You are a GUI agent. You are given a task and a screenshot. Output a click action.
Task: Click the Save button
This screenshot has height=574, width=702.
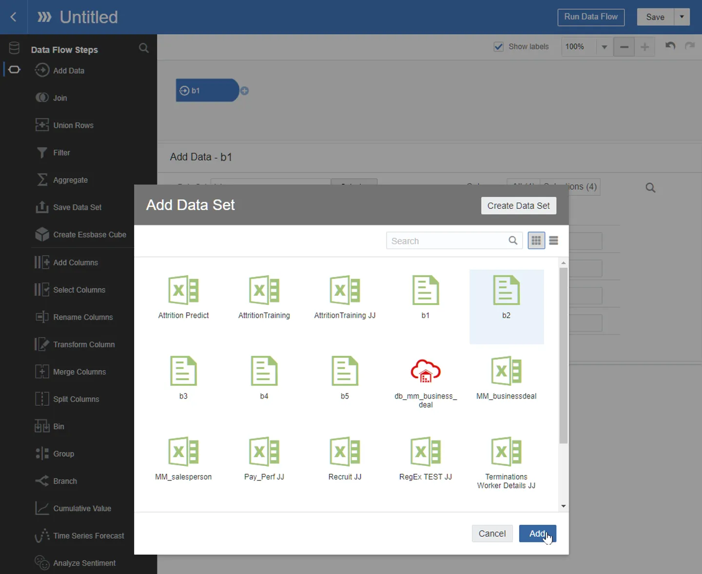pyautogui.click(x=656, y=17)
